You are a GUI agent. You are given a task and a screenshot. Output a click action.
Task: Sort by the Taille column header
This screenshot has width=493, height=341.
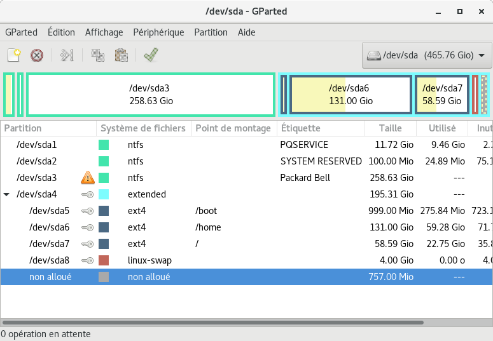[390, 128]
